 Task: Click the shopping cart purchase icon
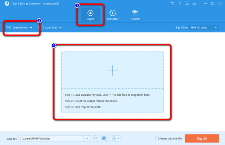[172, 3]
